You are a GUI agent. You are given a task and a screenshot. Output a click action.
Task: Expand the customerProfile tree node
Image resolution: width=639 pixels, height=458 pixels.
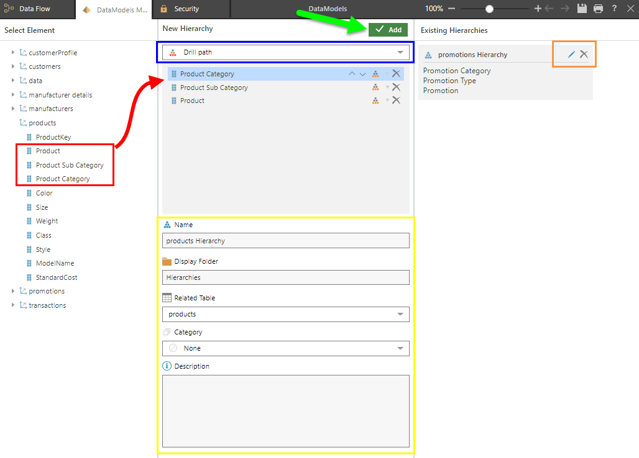point(13,53)
